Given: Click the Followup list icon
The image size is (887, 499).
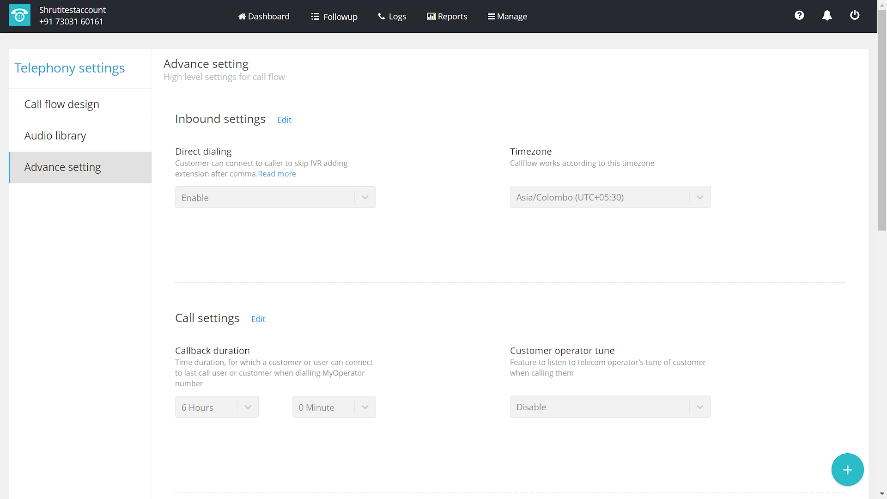Looking at the screenshot, I should 315,17.
